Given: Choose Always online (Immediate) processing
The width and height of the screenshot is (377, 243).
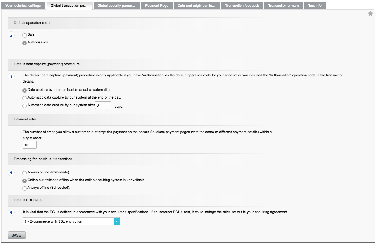Looking at the screenshot, I should point(24,173).
